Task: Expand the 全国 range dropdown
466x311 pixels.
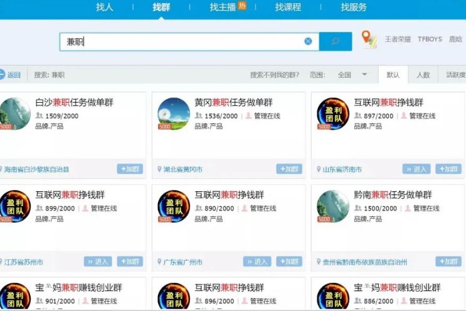Action: [x=364, y=75]
